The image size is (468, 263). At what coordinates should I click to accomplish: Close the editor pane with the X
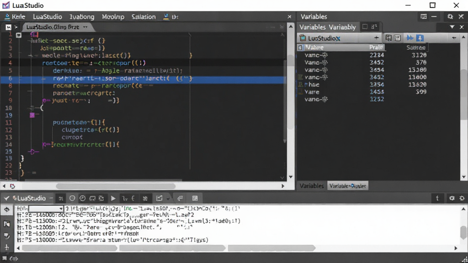[289, 17]
